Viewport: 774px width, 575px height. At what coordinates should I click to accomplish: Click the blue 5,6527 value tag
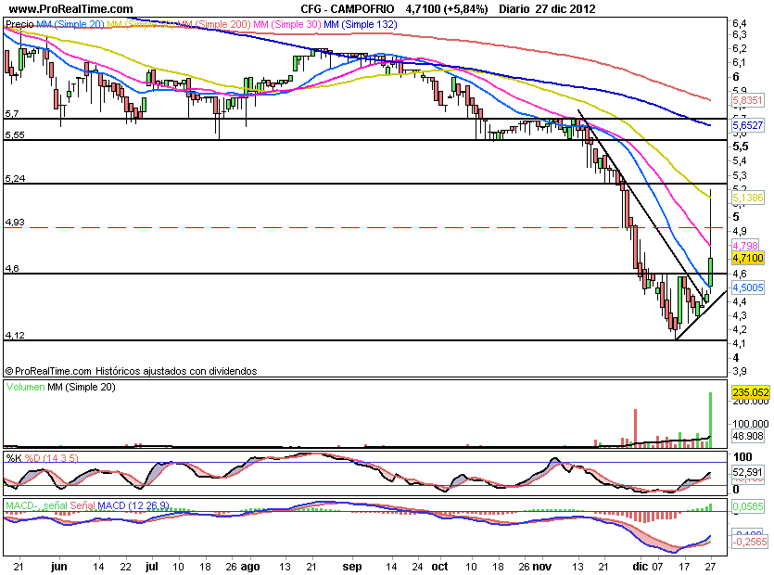[746, 124]
